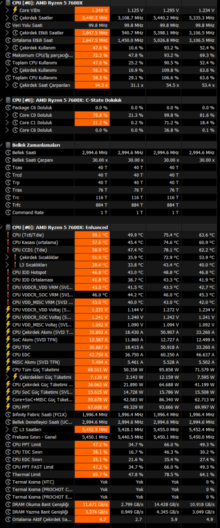This screenshot has width=220, height=528.
Task: Click clock icon next to Command Rate
Action: 8,213
